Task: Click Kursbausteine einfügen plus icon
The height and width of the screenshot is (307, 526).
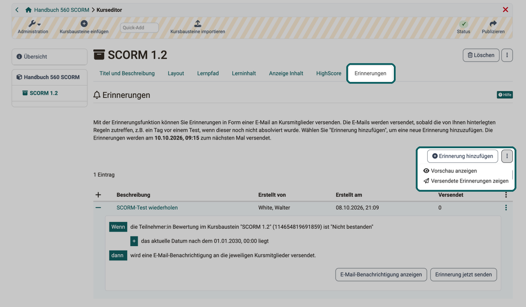Action: (84, 23)
